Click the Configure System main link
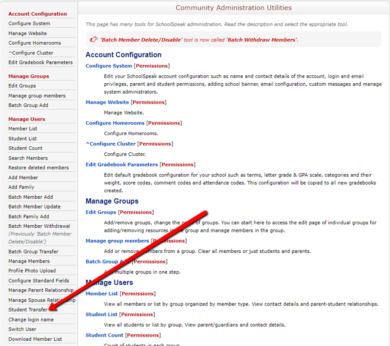Screen dimensions: 390x346 pyautogui.click(x=109, y=66)
